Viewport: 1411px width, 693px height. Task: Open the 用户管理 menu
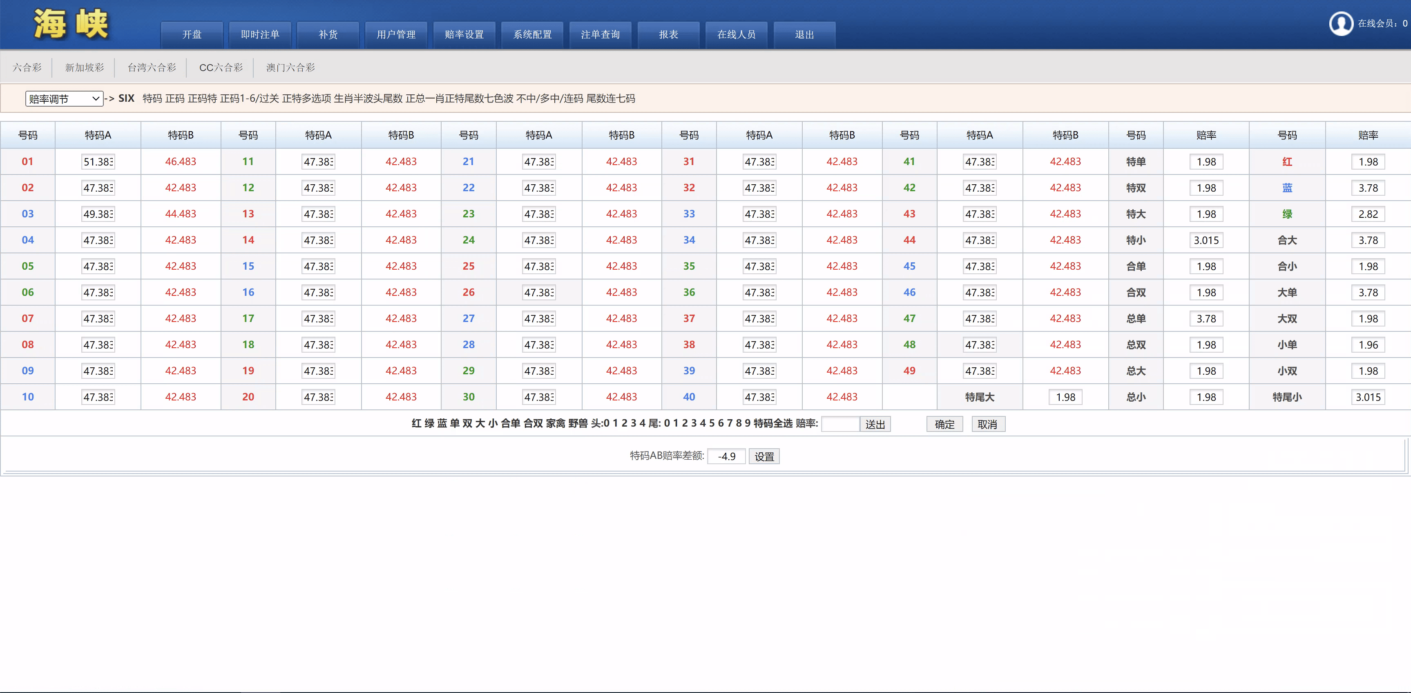(x=396, y=34)
